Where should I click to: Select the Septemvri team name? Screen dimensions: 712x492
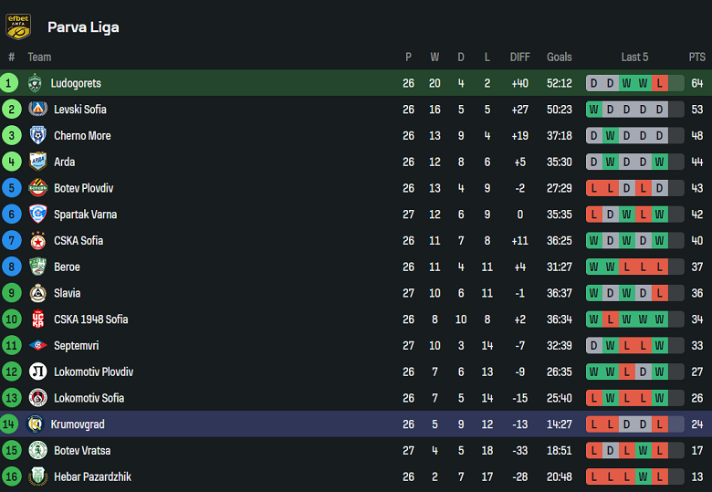pyautogui.click(x=77, y=346)
